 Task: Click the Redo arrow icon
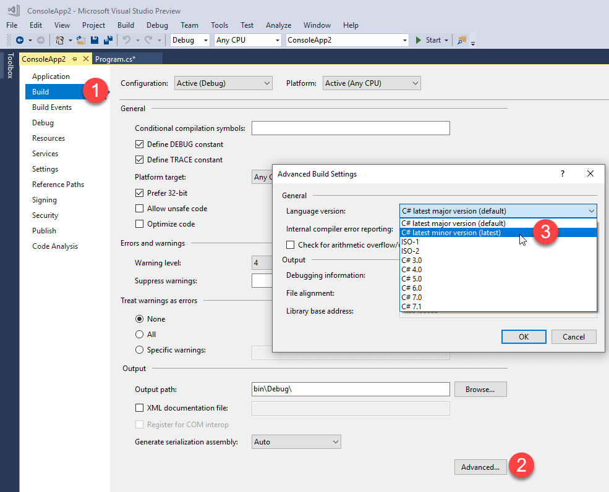click(x=148, y=40)
